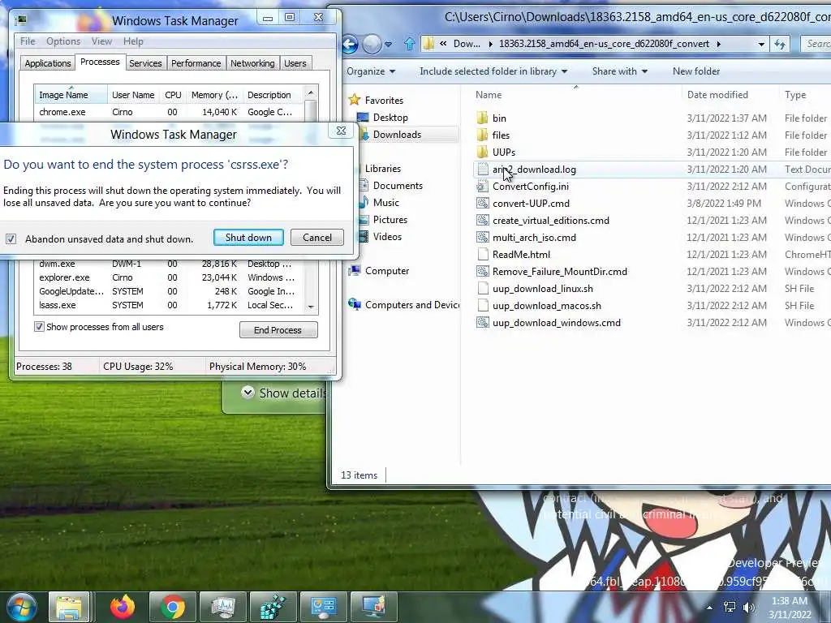The image size is (831, 623).
Task: Expand address bar history dropdown
Action: pos(761,44)
